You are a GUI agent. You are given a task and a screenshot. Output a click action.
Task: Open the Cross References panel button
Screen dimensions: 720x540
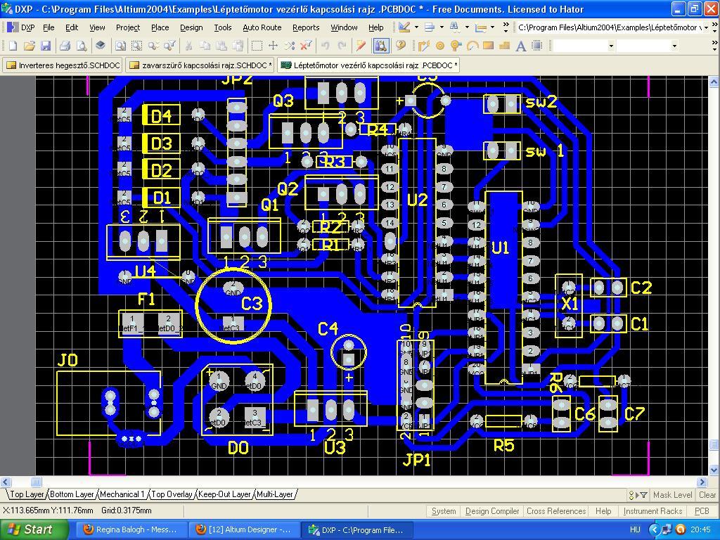(x=556, y=511)
